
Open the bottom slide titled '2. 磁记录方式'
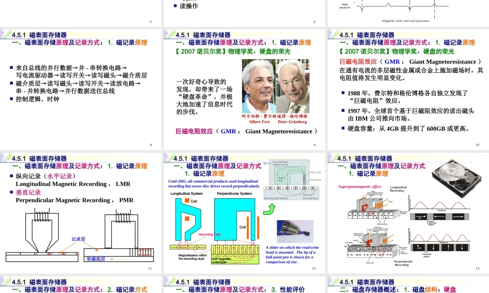[x=81, y=285]
